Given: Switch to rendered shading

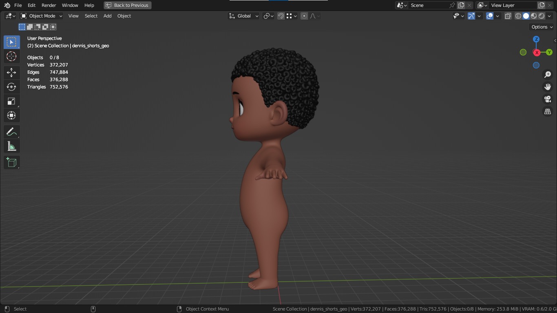Looking at the screenshot, I should pos(542,16).
